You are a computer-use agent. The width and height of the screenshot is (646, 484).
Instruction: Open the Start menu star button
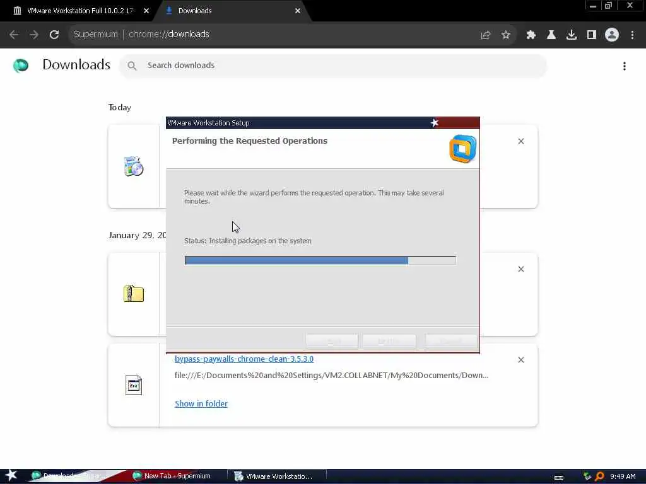click(x=11, y=475)
